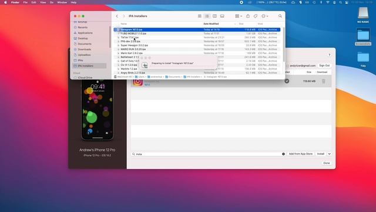Screen dimensions: 376x212
Task: Sort files by Date Modified header
Action: coord(211,24)
